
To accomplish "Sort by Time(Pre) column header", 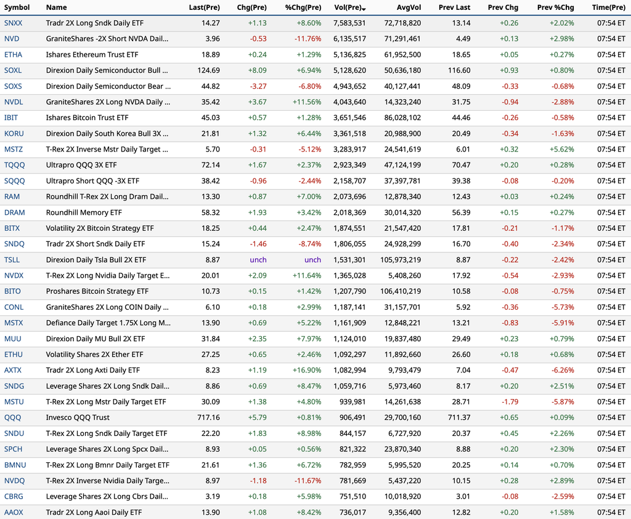I will (x=608, y=7).
